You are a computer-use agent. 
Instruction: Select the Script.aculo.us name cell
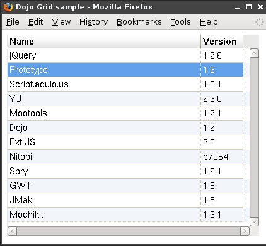click(104, 84)
